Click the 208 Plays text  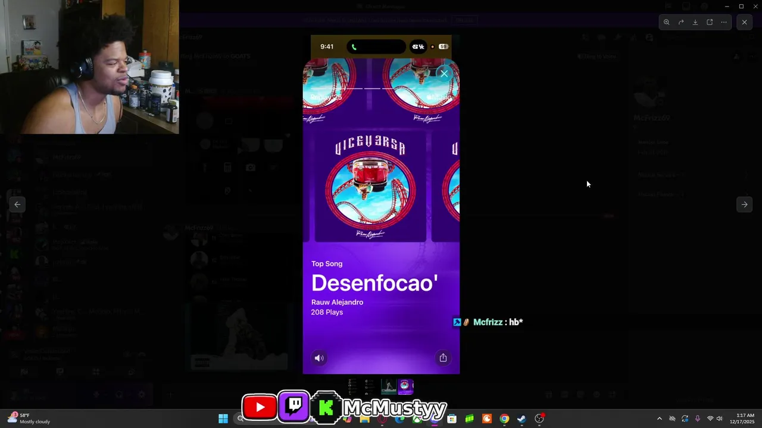pos(327,312)
